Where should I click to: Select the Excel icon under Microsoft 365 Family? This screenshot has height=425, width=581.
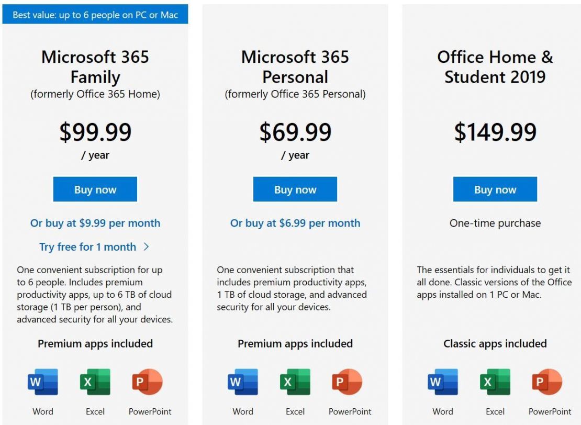click(95, 382)
